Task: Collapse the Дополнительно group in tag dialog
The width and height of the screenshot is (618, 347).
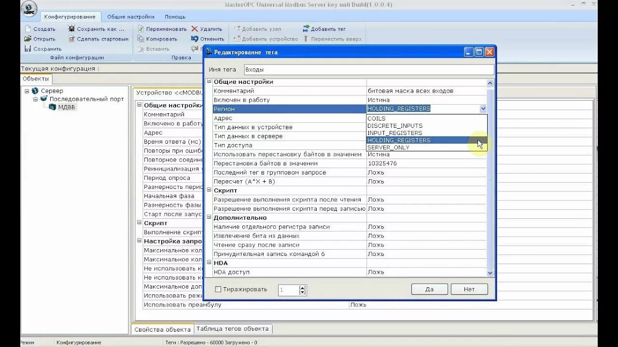Action: click(209, 217)
